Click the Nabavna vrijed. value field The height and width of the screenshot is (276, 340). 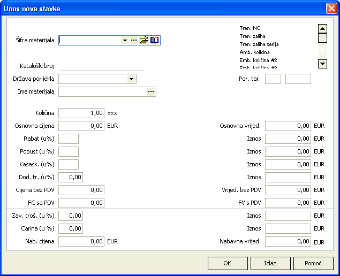click(x=288, y=241)
